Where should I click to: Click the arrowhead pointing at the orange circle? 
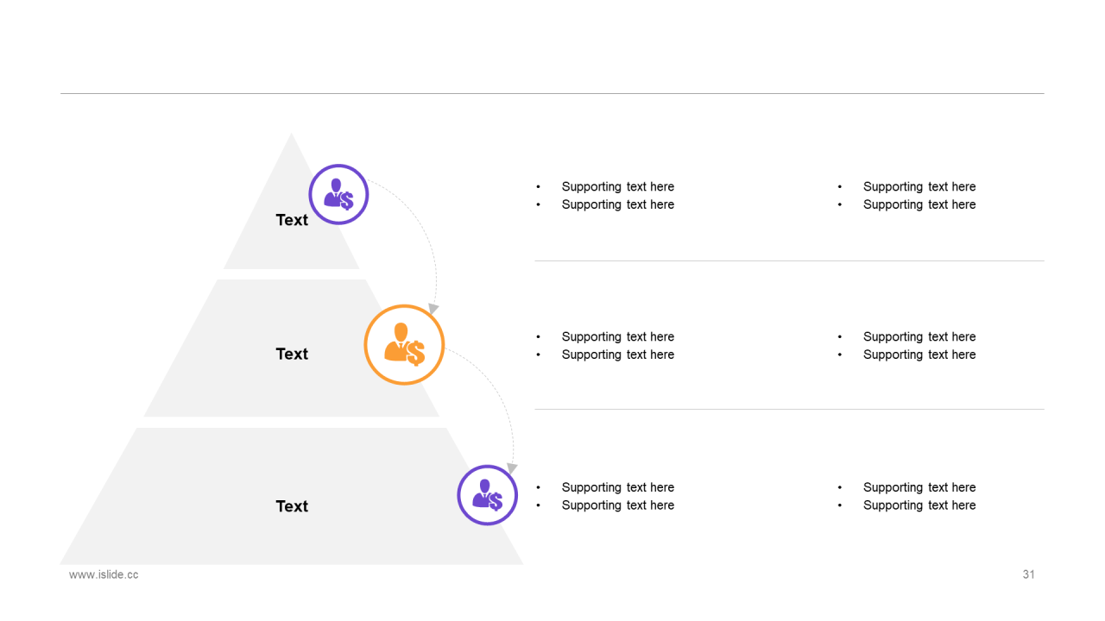point(433,309)
